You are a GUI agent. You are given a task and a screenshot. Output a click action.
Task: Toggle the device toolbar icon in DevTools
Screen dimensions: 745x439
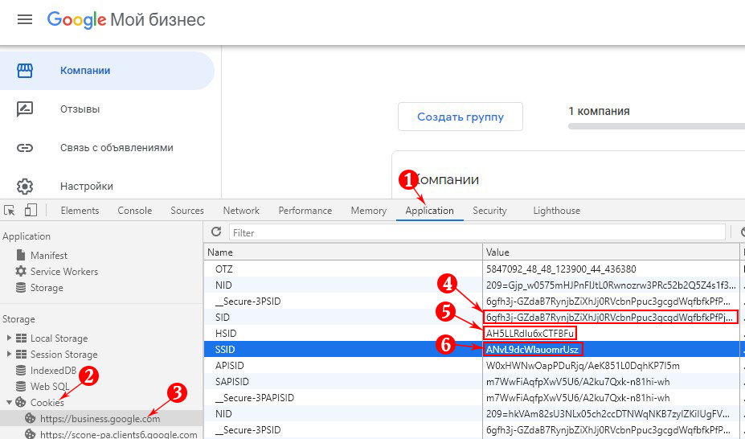31,210
